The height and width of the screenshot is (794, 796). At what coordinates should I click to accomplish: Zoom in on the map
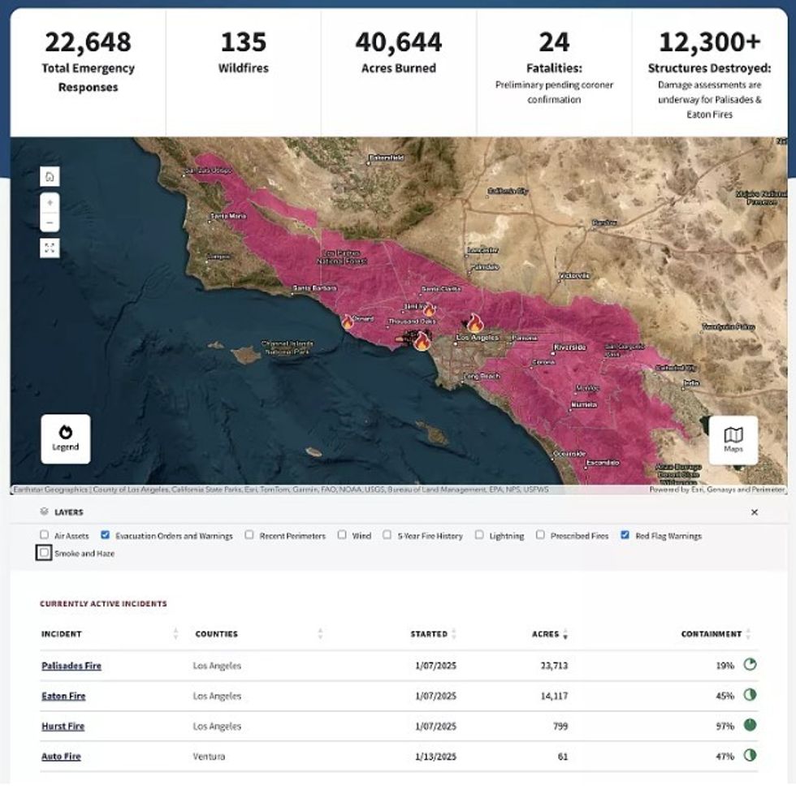50,203
